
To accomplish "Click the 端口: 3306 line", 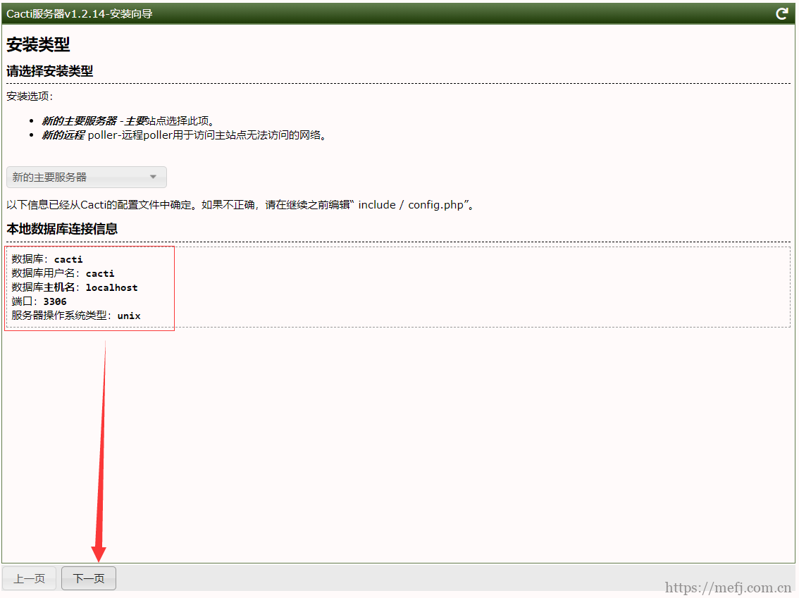I will 39,301.
